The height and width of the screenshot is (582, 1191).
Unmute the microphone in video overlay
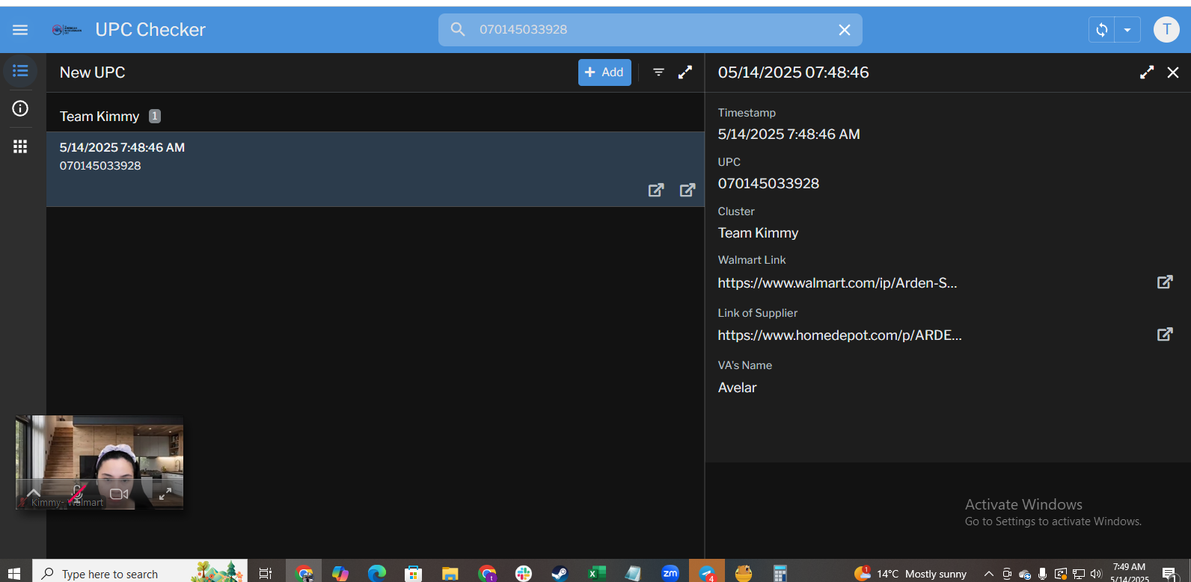76,493
